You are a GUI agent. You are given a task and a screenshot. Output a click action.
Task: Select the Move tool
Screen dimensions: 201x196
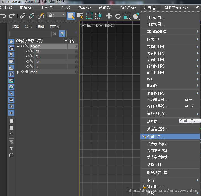pyautogui.click(x=109, y=16)
